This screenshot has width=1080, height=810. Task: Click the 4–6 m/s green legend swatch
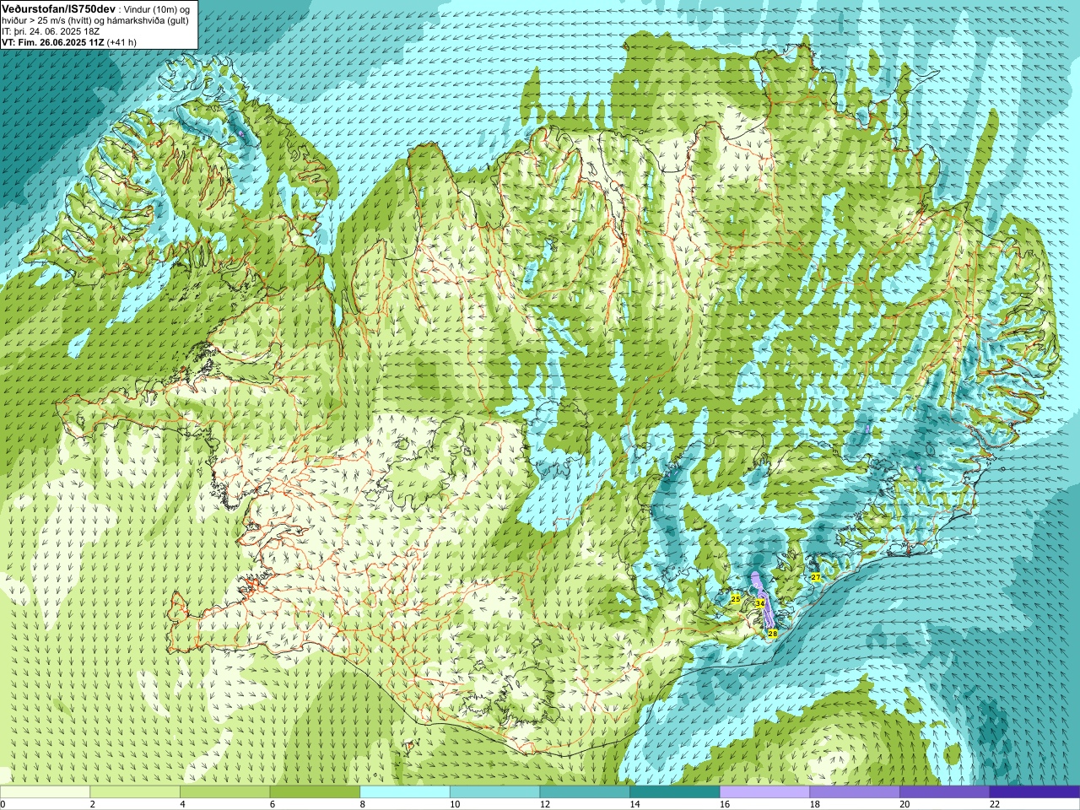point(224,792)
